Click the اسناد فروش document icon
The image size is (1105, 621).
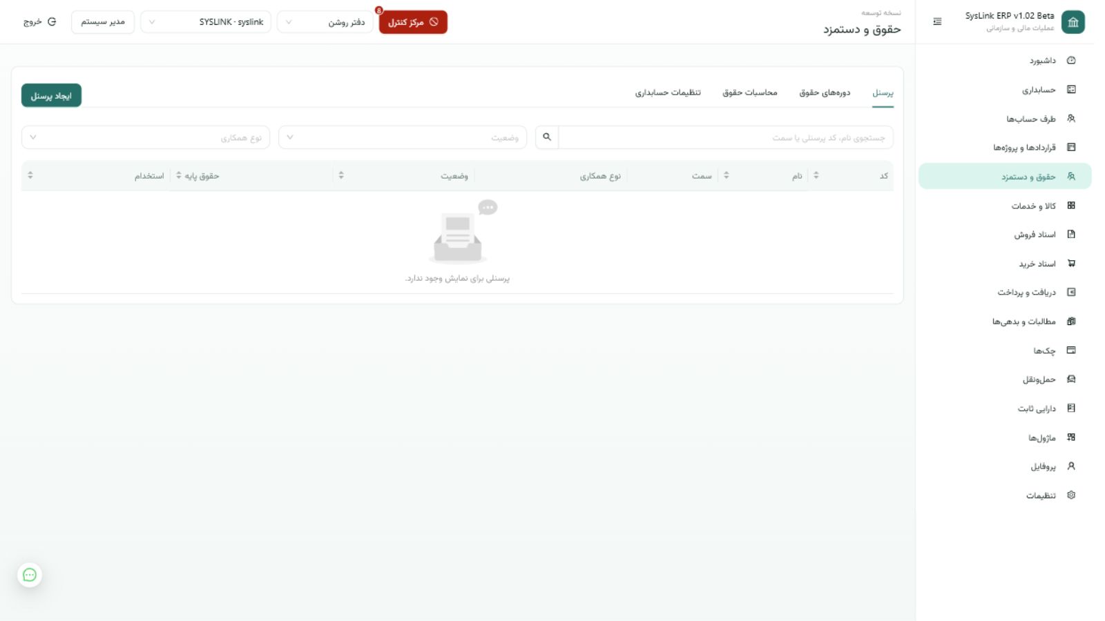pos(1071,235)
